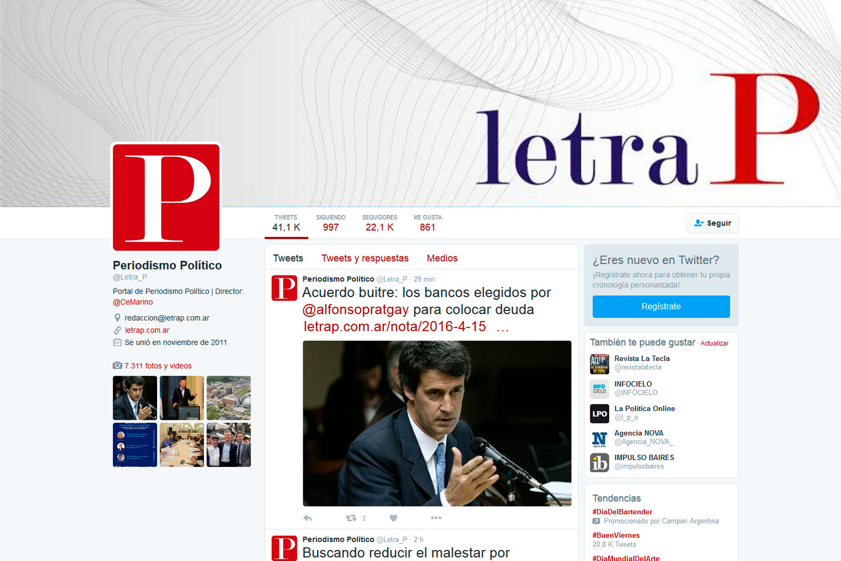The image size is (841, 561).
Task: Open Agencia NOVA account name
Action: tap(639, 433)
